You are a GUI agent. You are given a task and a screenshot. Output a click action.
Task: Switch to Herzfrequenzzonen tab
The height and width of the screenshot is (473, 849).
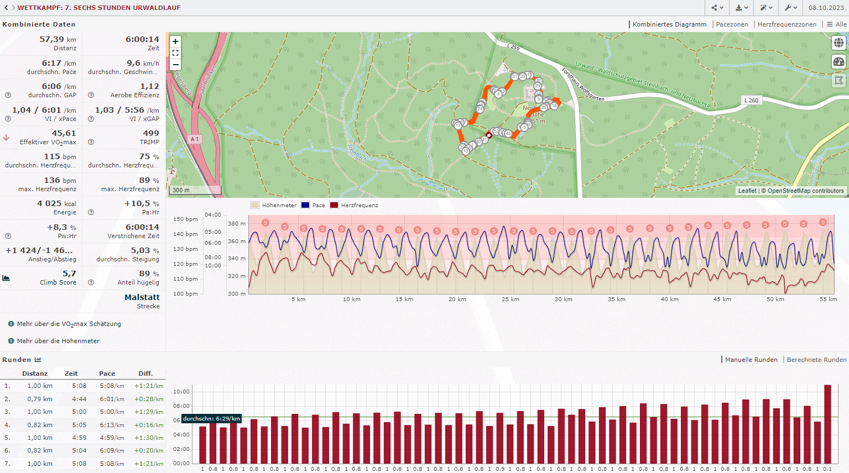click(787, 24)
